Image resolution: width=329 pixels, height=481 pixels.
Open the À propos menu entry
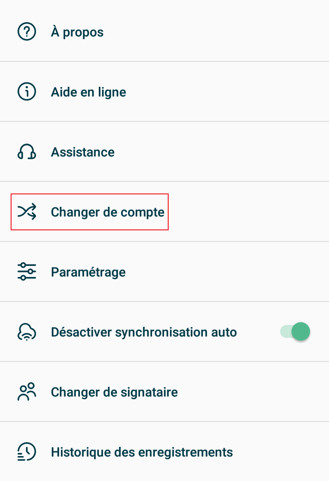[77, 32]
